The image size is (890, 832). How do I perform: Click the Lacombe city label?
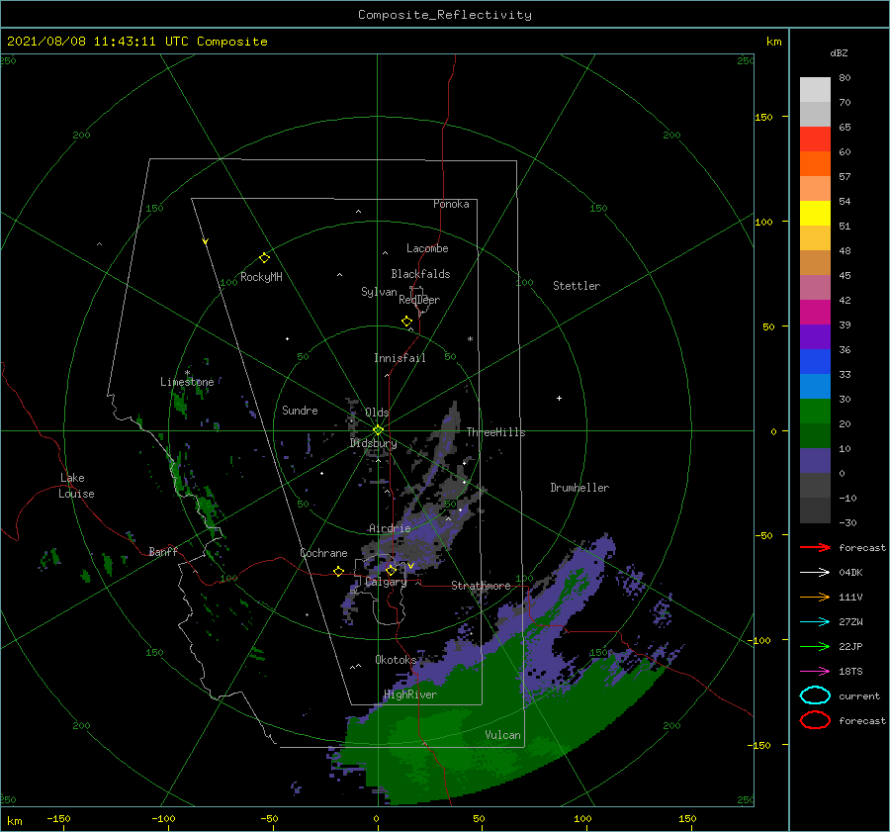pos(427,248)
